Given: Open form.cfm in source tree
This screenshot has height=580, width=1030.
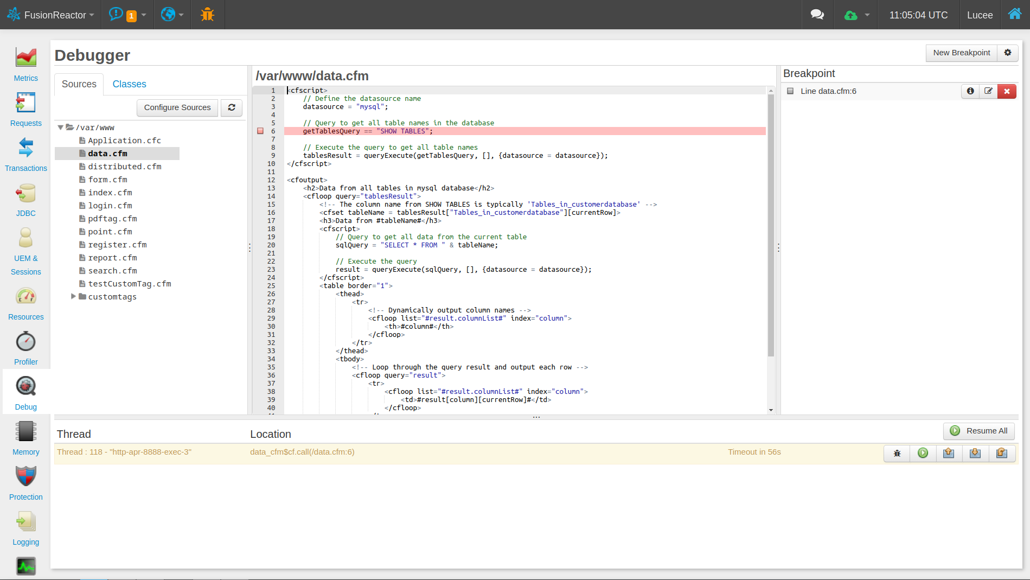Looking at the screenshot, I should coord(108,180).
